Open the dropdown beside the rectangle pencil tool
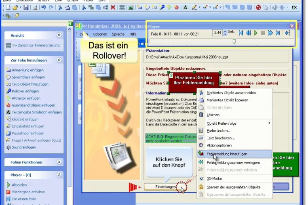This screenshot has width=308, height=205. (210, 7)
